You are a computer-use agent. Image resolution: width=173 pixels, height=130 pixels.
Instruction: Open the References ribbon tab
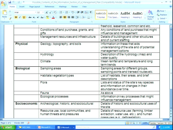tap(49, 6)
